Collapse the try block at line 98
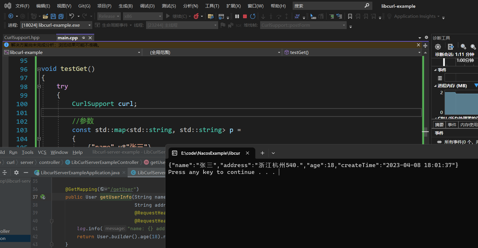The height and width of the screenshot is (248, 478). pos(39,86)
